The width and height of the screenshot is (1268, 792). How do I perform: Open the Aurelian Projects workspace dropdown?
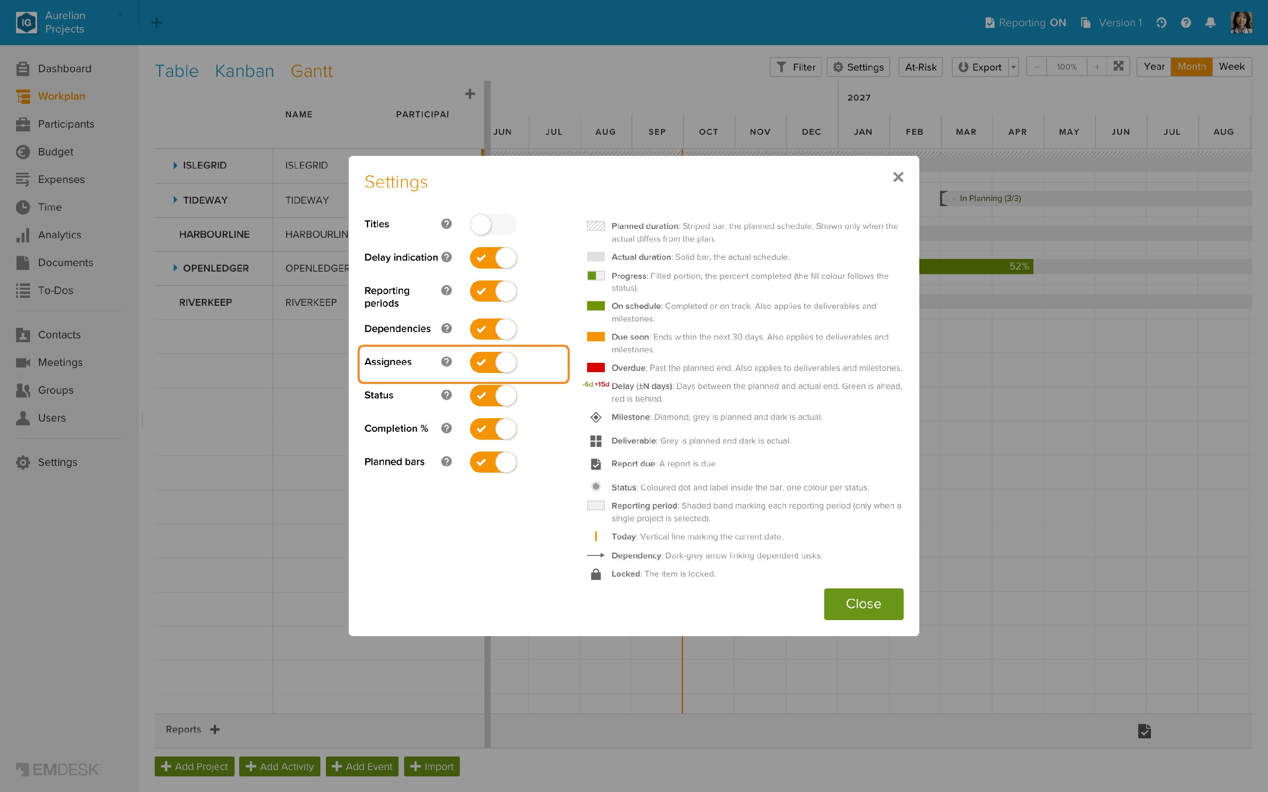[120, 15]
